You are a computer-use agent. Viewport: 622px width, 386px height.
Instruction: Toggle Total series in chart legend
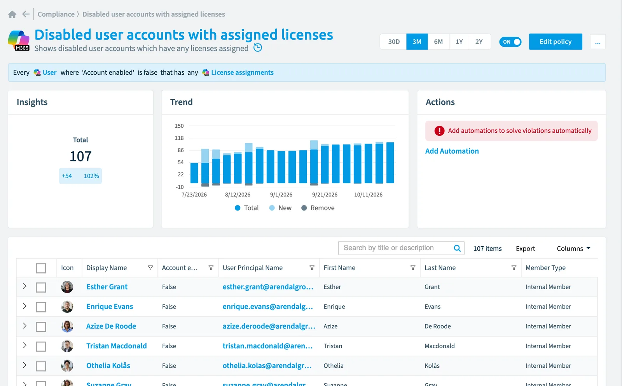point(246,208)
